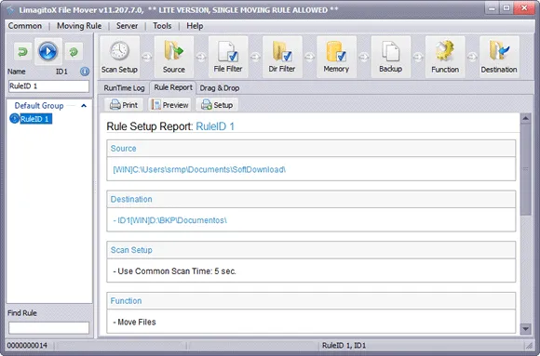Click the arrow between Backup and Function
The image size is (540, 356).
(x=418, y=57)
